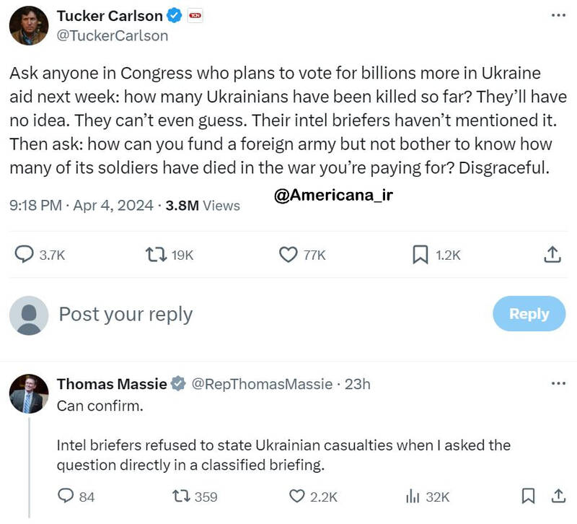This screenshot has width=577, height=524.
Task: Open the @RepThomasMassie handle link
Action: [x=260, y=384]
